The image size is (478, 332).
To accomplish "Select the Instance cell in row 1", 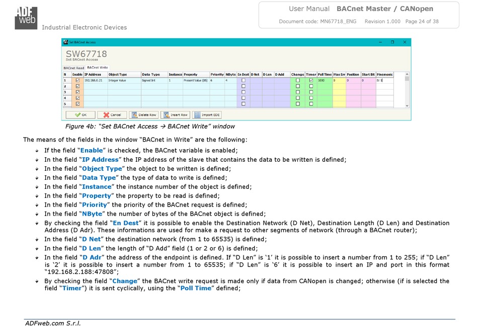I will click(175, 80).
